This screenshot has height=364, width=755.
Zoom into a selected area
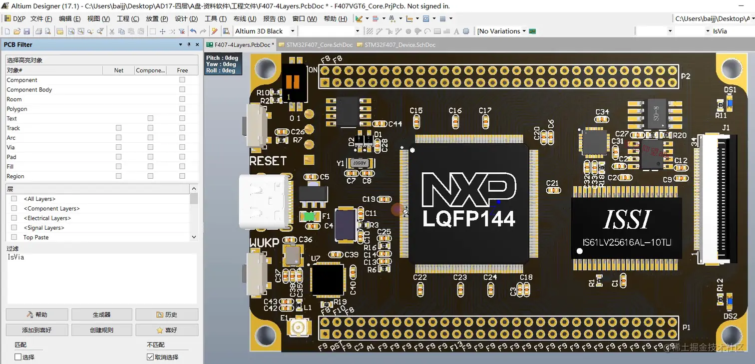[81, 31]
